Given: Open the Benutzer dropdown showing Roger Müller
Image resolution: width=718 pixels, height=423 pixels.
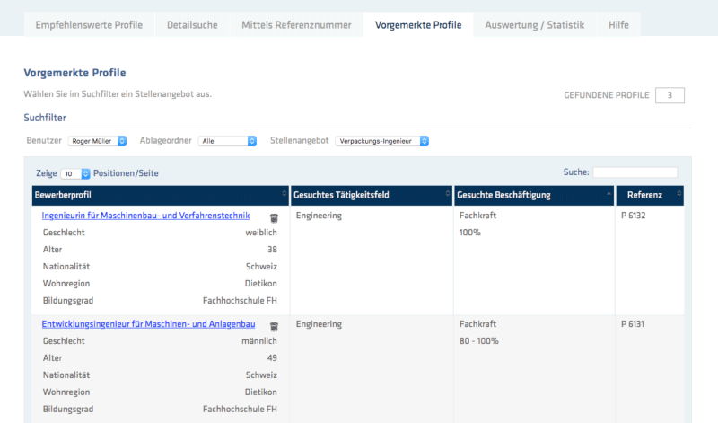Looking at the screenshot, I should click(98, 141).
